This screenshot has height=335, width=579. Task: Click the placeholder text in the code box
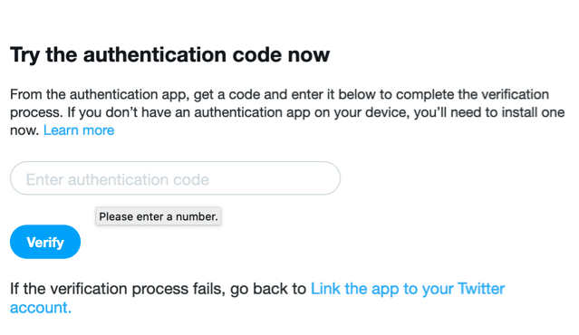pos(118,179)
